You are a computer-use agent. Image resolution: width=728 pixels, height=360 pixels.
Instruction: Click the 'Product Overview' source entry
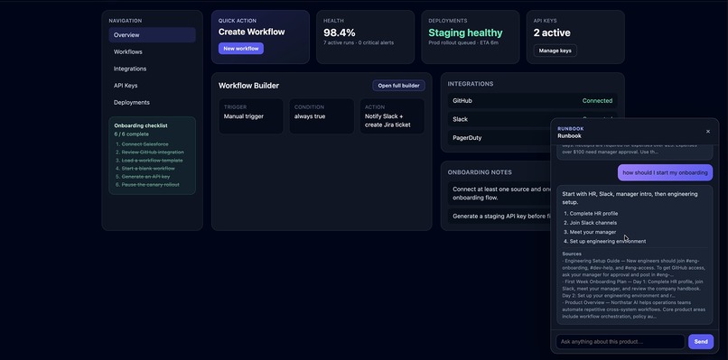(633, 309)
